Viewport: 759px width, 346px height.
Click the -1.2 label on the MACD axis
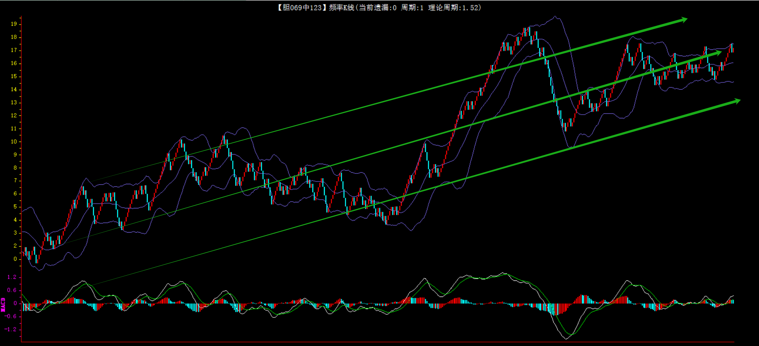[x=11, y=330]
